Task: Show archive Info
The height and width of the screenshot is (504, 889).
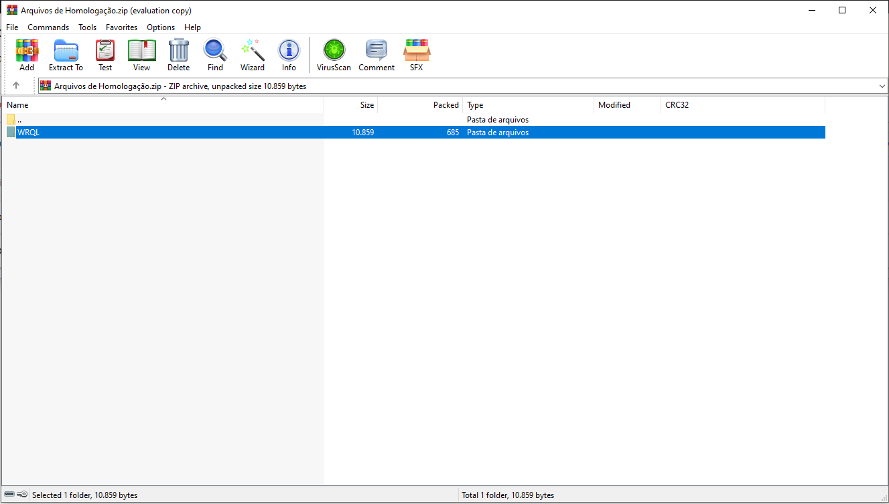Action: pos(289,55)
